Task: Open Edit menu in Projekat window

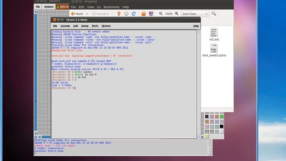Action: [81, 7]
